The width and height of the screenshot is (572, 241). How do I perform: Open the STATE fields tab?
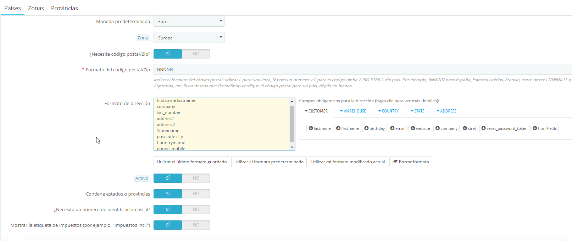[417, 111]
